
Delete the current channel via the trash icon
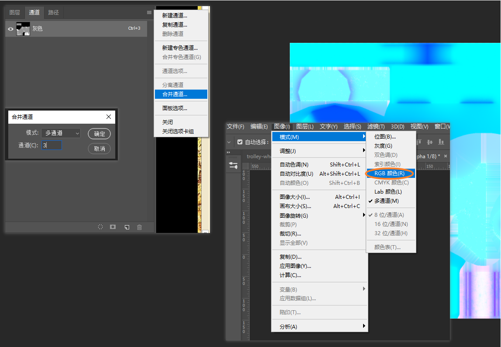point(139,227)
